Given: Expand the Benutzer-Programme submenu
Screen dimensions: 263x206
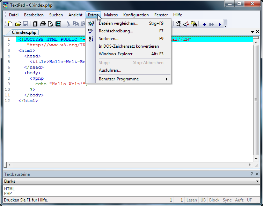Looking at the screenshot, I should 128,79.
